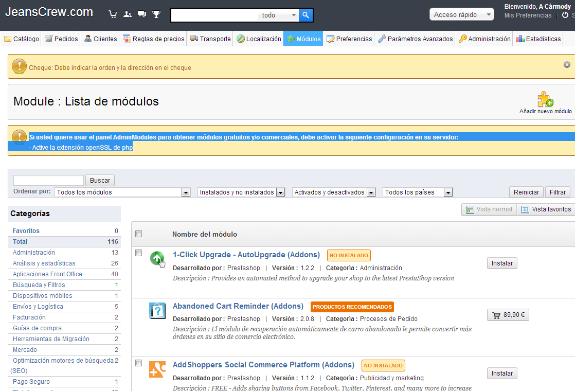The height and width of the screenshot is (391, 575).
Task: Click the customers icon in header
Action: tap(128, 14)
